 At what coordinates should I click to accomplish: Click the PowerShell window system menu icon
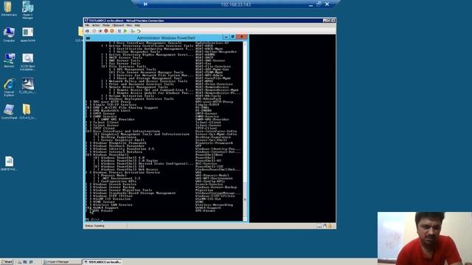point(88,38)
